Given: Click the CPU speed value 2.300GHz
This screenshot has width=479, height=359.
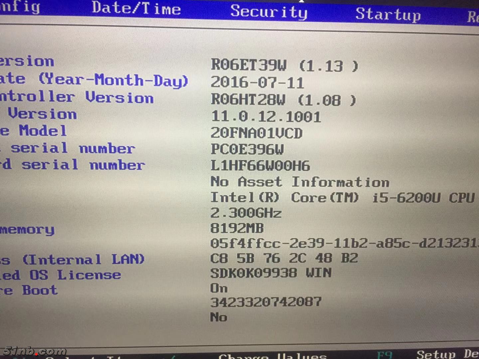Looking at the screenshot, I should tap(246, 213).
